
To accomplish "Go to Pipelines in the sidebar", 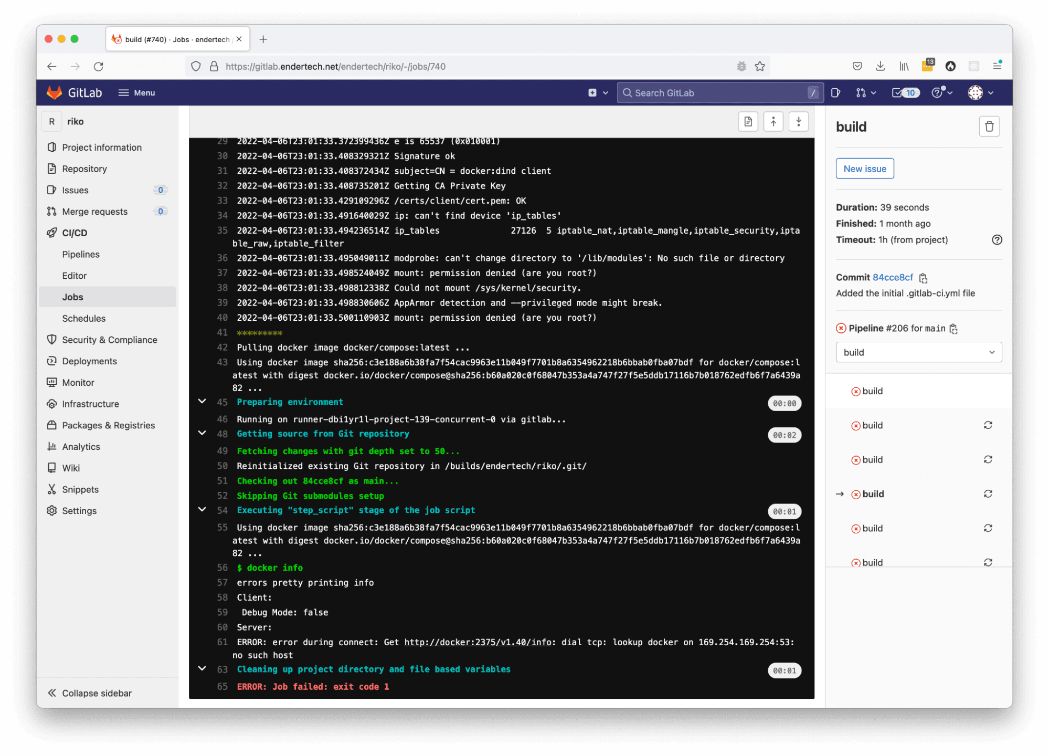I will pos(81,254).
